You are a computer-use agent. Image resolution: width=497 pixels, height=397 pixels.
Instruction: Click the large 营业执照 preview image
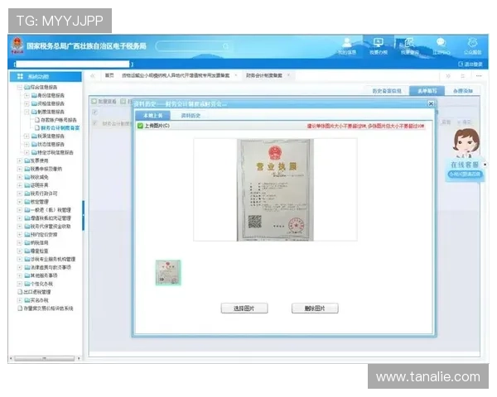click(x=275, y=190)
